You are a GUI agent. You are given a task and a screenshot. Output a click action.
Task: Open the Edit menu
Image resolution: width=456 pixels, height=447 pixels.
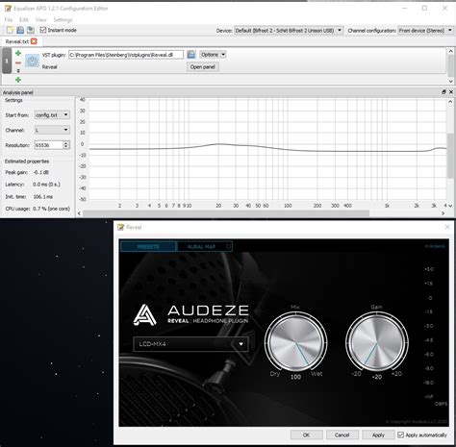coord(24,20)
